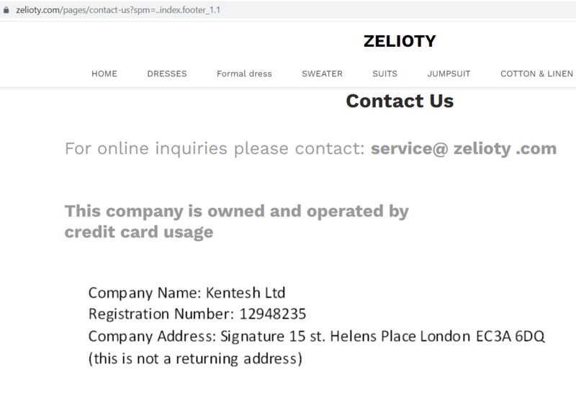This screenshot has height=413, width=576.
Task: Open the DRESSES category
Action: point(167,74)
